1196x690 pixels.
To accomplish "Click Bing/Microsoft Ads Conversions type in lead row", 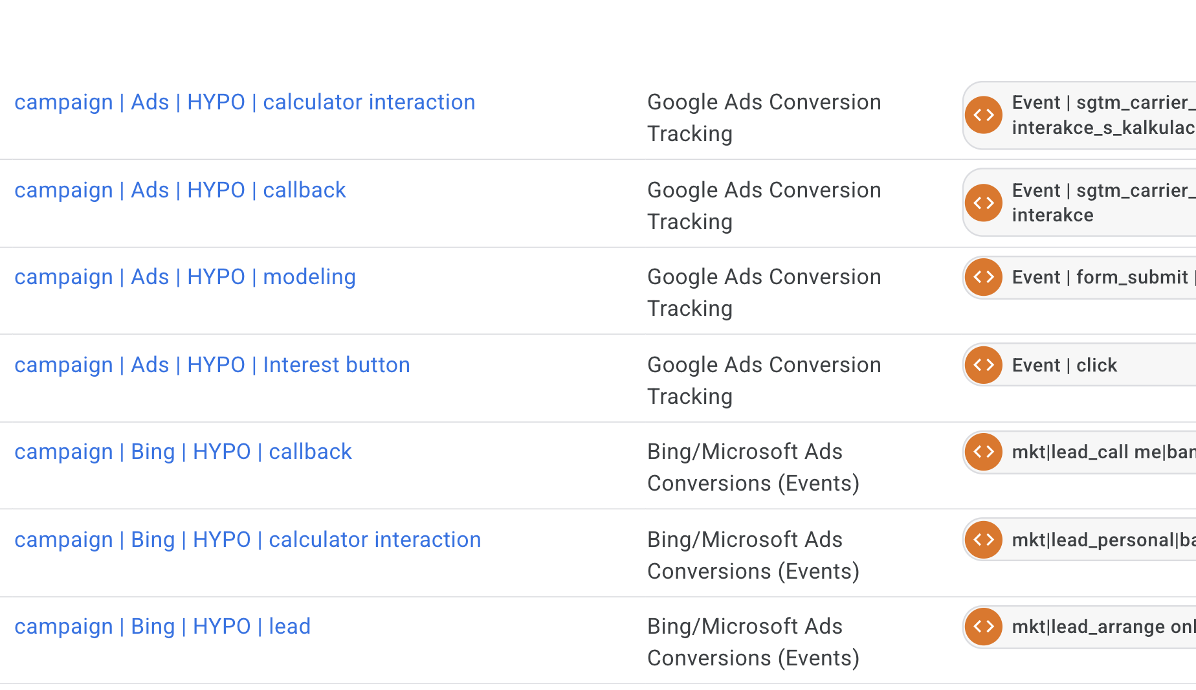I will pos(753,642).
